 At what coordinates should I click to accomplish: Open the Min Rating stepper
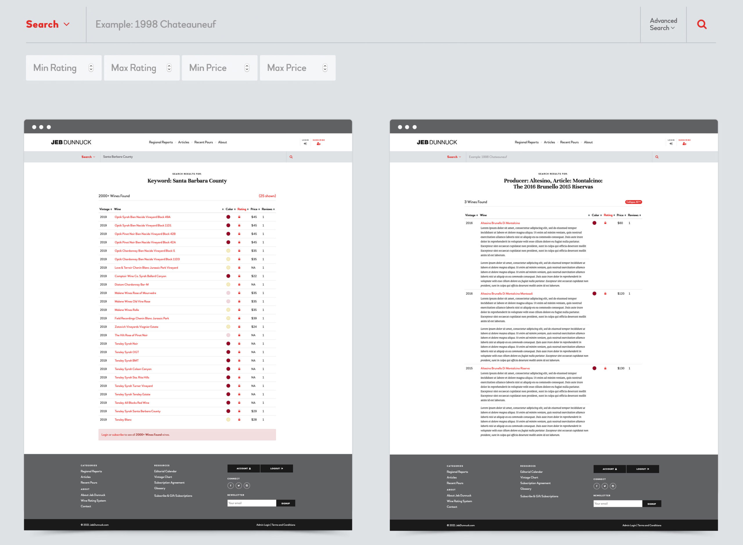tap(91, 68)
